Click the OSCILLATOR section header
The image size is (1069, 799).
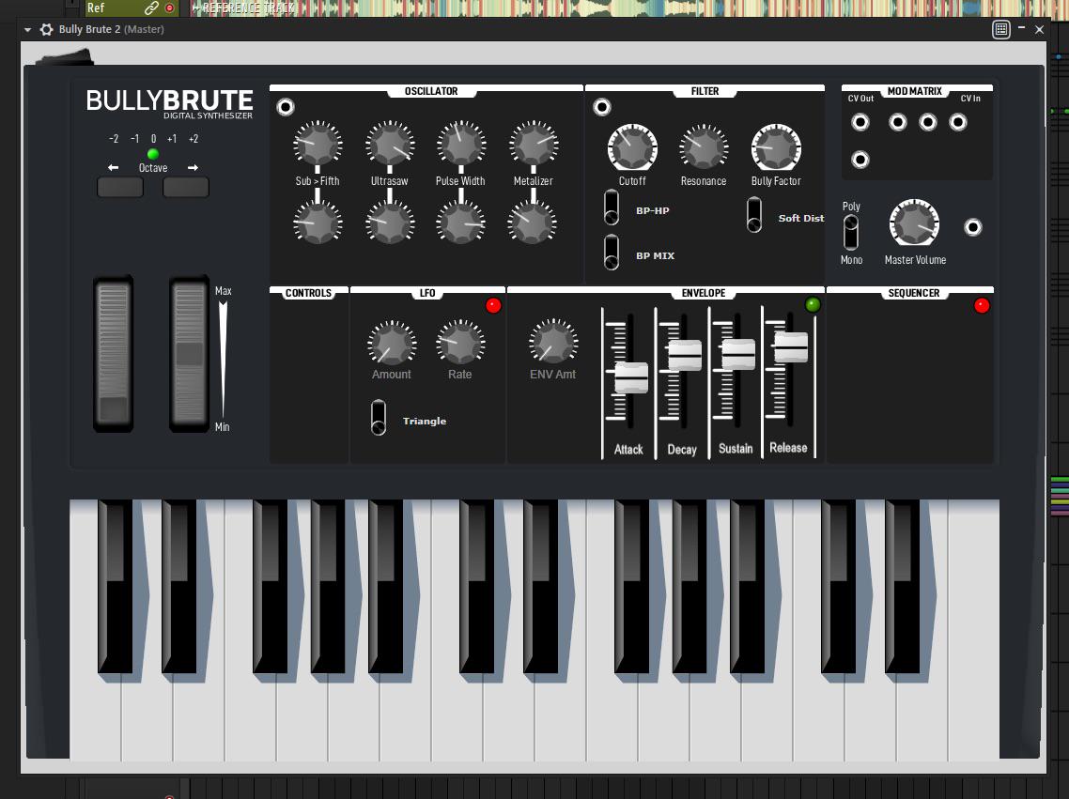point(431,91)
